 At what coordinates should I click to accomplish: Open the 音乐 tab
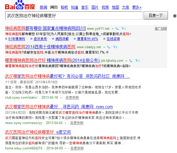(85, 7)
